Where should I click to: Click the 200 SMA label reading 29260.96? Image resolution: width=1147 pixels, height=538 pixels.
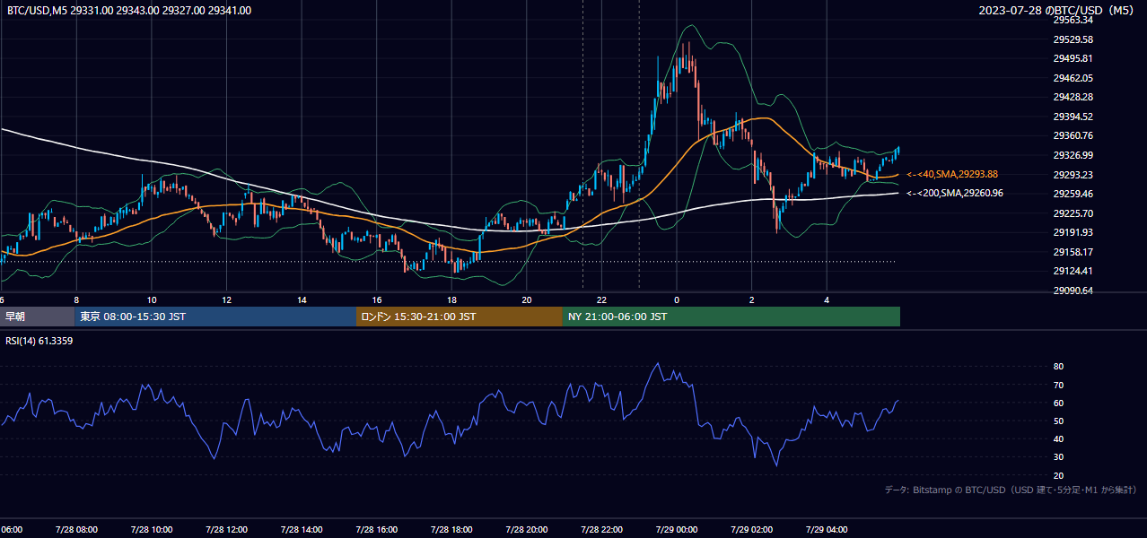pyautogui.click(x=954, y=193)
